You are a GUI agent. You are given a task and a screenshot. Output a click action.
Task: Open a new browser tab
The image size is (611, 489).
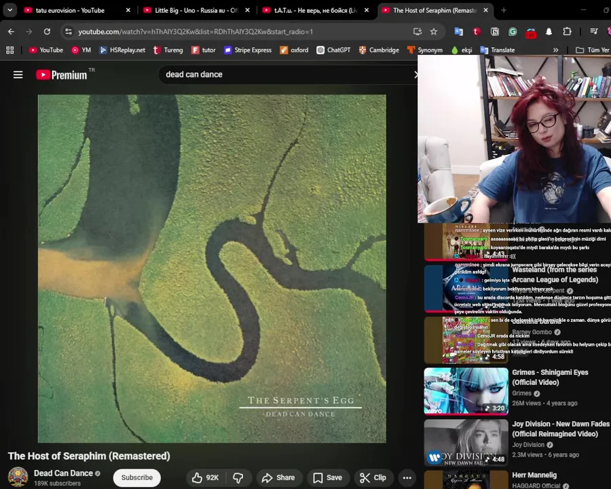(x=504, y=10)
